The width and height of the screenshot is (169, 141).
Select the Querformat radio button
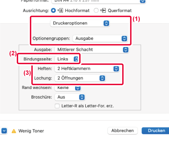tap(96, 10)
